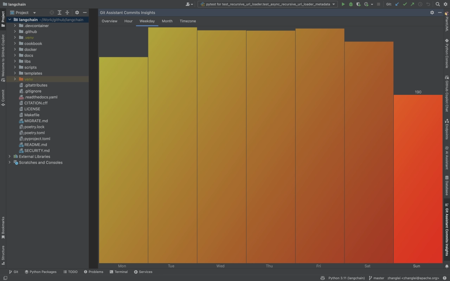Image resolution: width=450 pixels, height=281 pixels.
Task: Click Expand All in the Project panel
Action: coord(59,13)
